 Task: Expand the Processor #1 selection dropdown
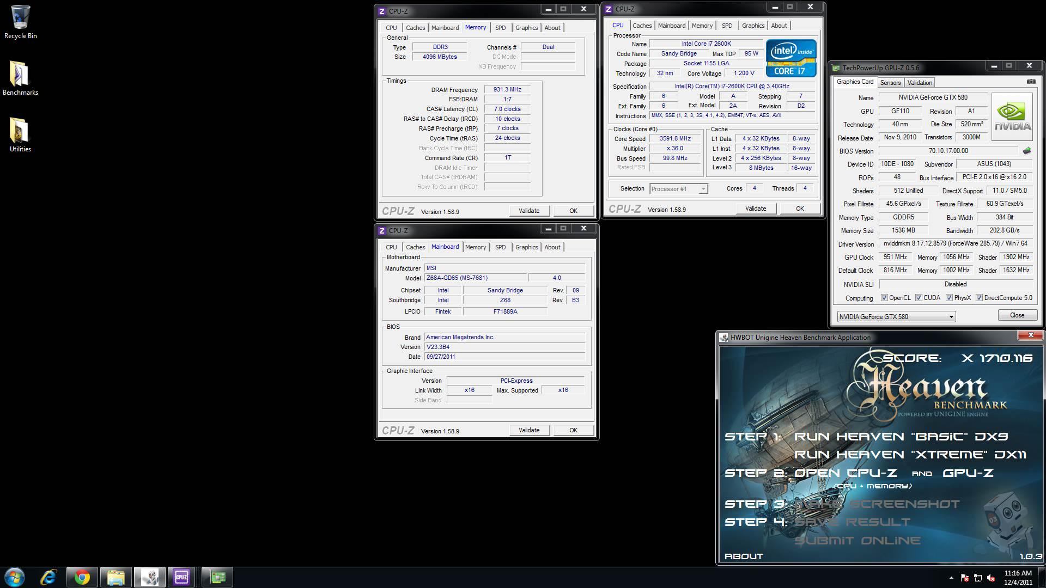pyautogui.click(x=703, y=189)
